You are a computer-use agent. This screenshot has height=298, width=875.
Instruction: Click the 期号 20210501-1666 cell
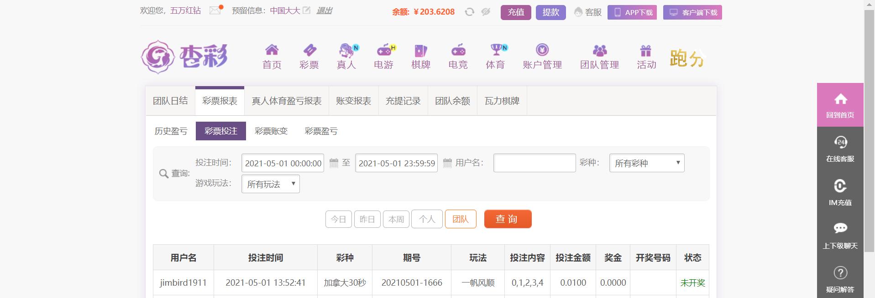coord(412,283)
